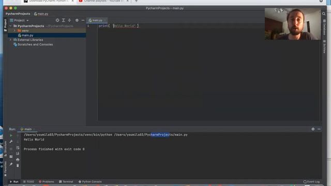This screenshot has width=331, height=186.
Task: Expand the venv folder
Action: [14, 30]
